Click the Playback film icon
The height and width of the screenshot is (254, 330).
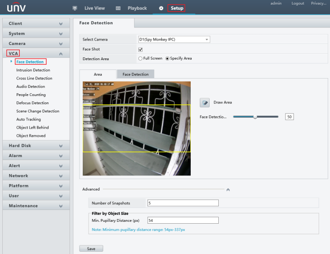[x=118, y=8]
